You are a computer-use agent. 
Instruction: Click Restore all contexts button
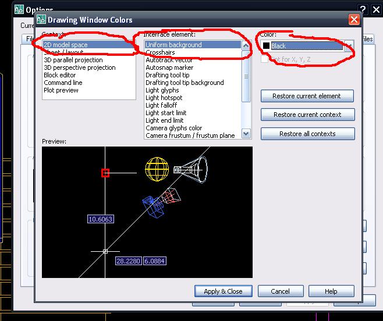(x=307, y=134)
